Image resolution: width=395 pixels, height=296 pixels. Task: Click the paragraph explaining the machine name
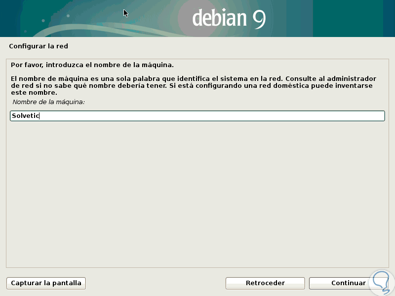[x=194, y=85]
